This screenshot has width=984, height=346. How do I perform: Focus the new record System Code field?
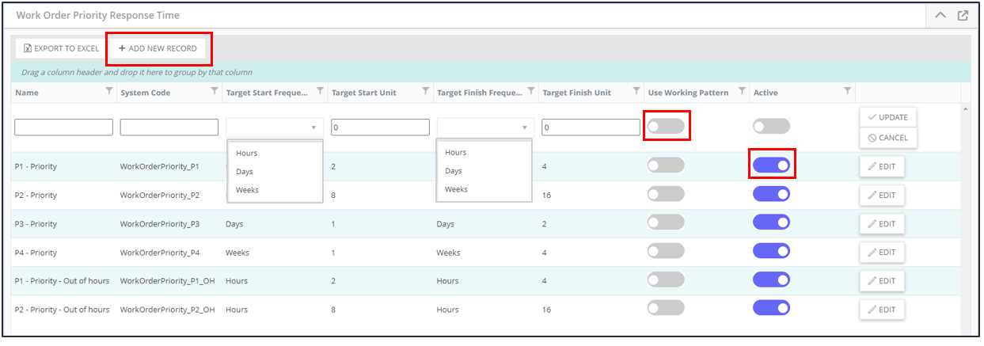coord(169,127)
